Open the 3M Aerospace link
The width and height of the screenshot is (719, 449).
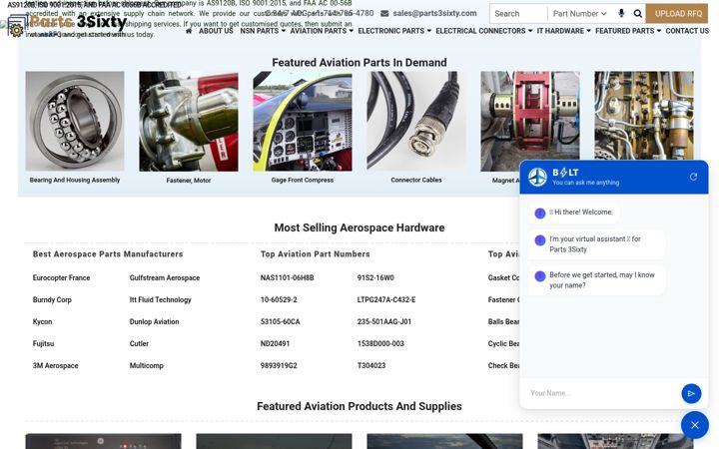(x=56, y=365)
